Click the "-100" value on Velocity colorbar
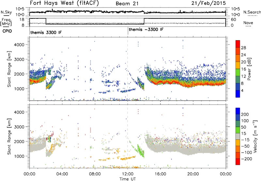The width and height of the screenshot is (261, 181). pyautogui.click(x=247, y=152)
